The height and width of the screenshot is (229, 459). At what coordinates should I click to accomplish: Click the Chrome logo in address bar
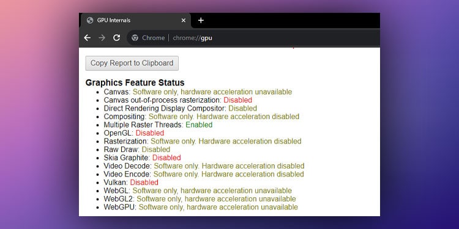coord(135,38)
